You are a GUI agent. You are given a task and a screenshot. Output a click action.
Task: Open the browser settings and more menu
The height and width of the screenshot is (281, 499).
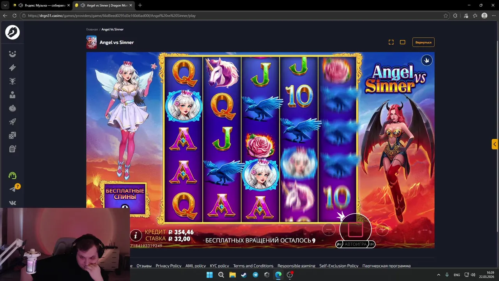[494, 16]
